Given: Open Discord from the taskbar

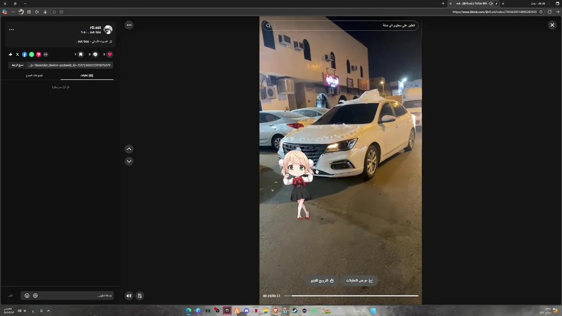Looking at the screenshot, I should point(246,311).
